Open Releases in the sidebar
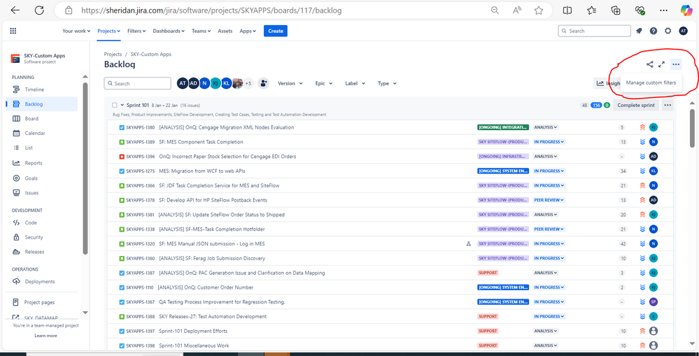This screenshot has width=699, height=356. (34, 252)
